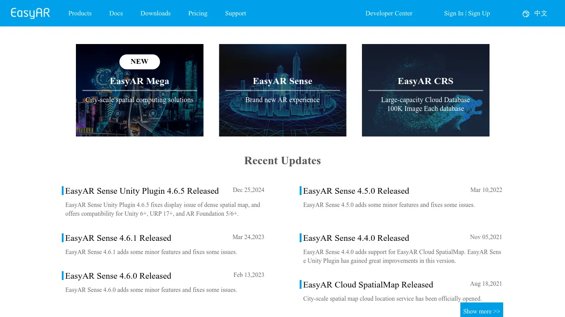Viewport: 565px width, 317px height.
Task: Open the Support menu
Action: coord(236,13)
